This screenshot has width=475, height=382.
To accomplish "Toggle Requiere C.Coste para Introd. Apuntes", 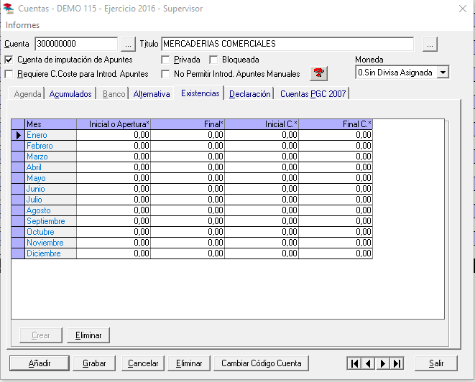I will pos(9,73).
